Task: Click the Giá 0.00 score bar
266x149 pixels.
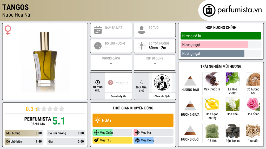Action: click(66, 141)
